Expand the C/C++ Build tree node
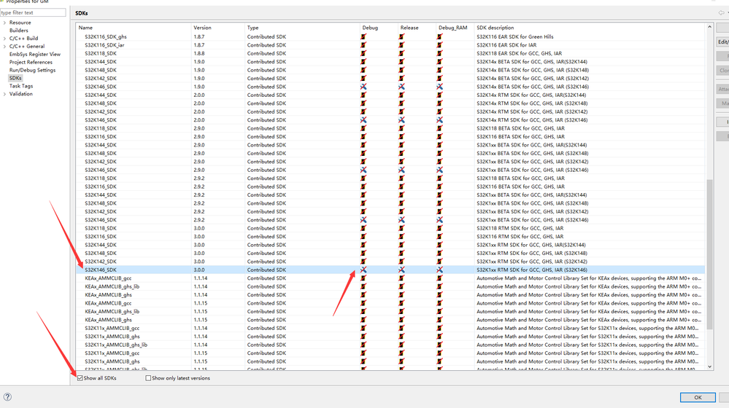The width and height of the screenshot is (729, 408). pyautogui.click(x=4, y=38)
